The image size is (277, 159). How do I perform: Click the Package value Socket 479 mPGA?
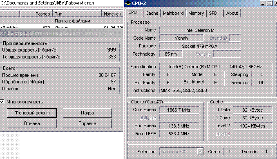(200, 46)
